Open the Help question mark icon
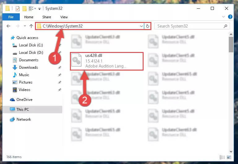Viewport: 238px width, 164px height. tap(230, 17)
